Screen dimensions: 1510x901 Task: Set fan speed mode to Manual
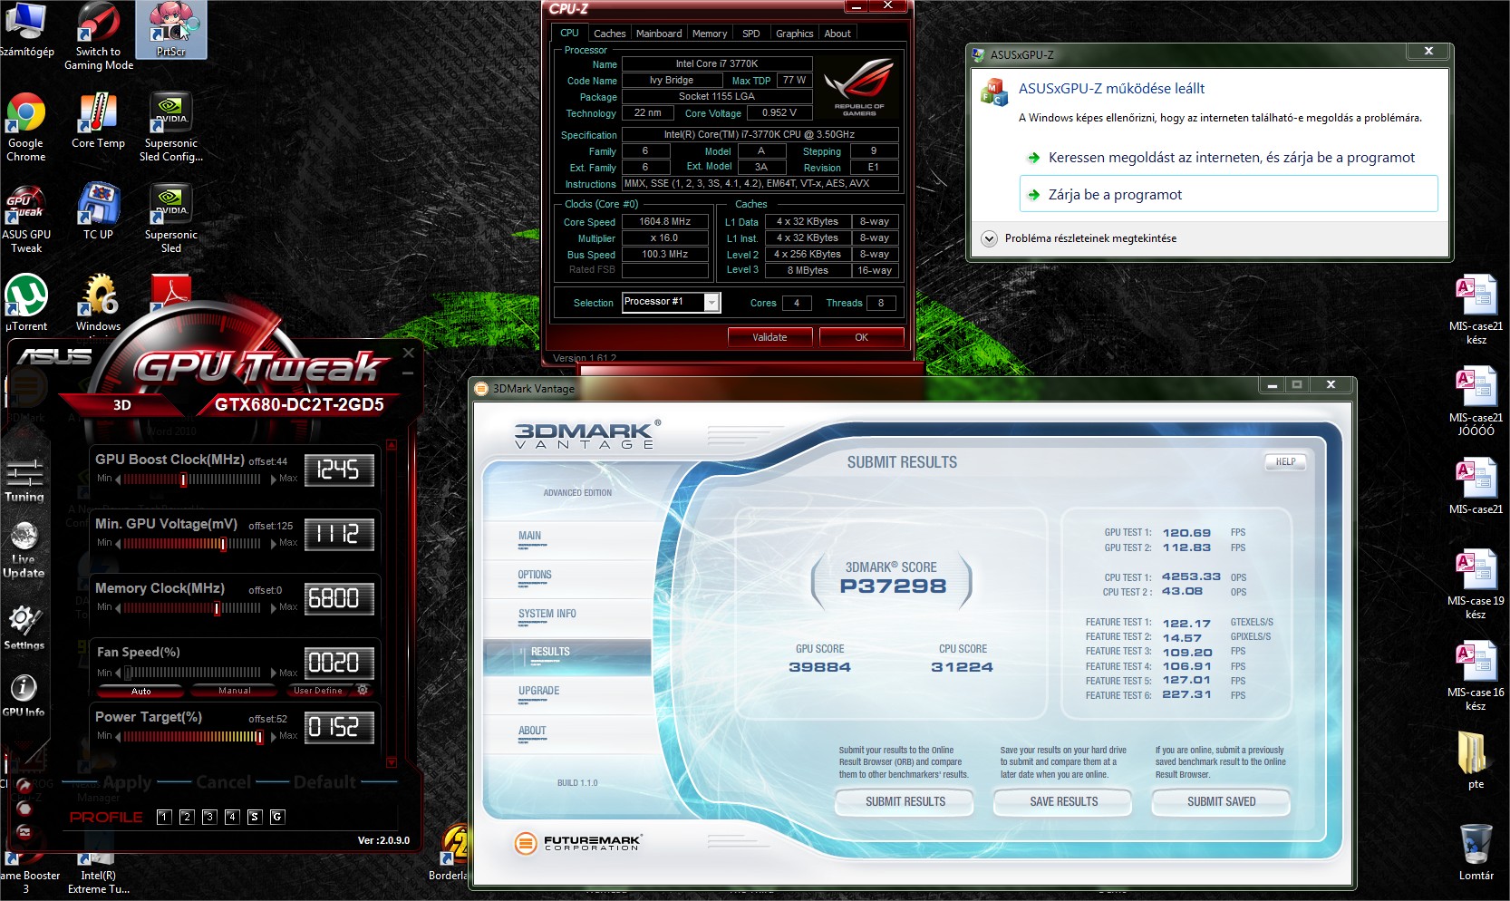[x=235, y=691]
